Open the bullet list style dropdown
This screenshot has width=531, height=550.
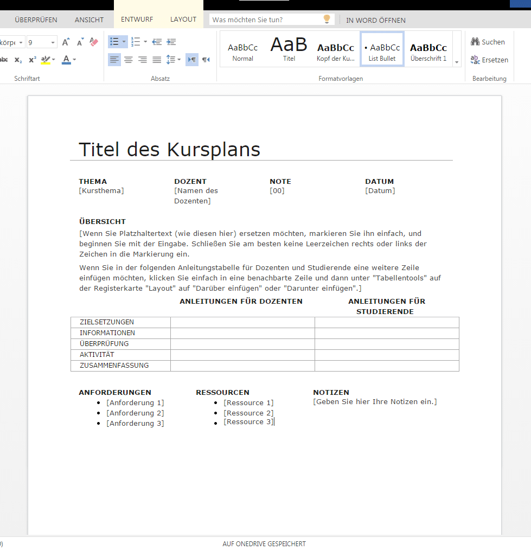(x=124, y=42)
